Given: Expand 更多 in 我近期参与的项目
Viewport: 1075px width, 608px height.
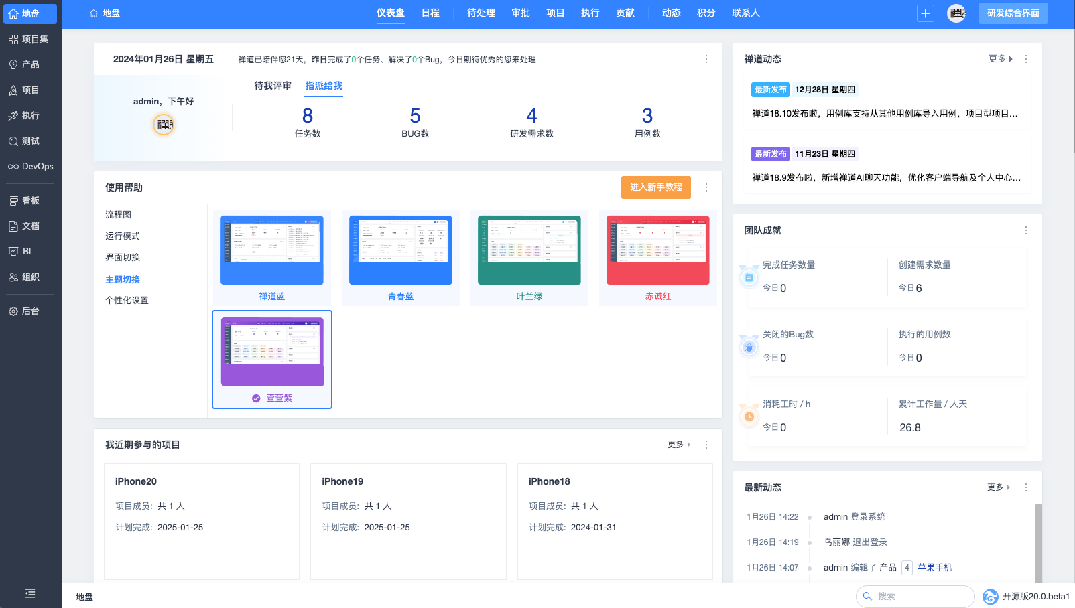Looking at the screenshot, I should pyautogui.click(x=679, y=445).
